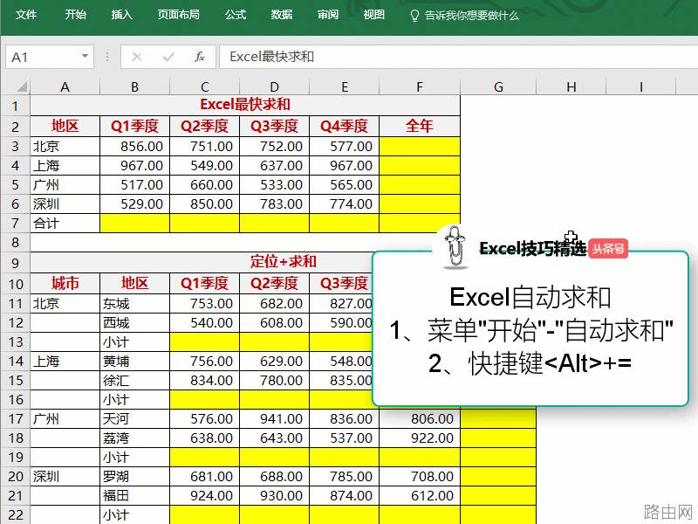
Task: Select row 19 header
Action: coord(16,457)
